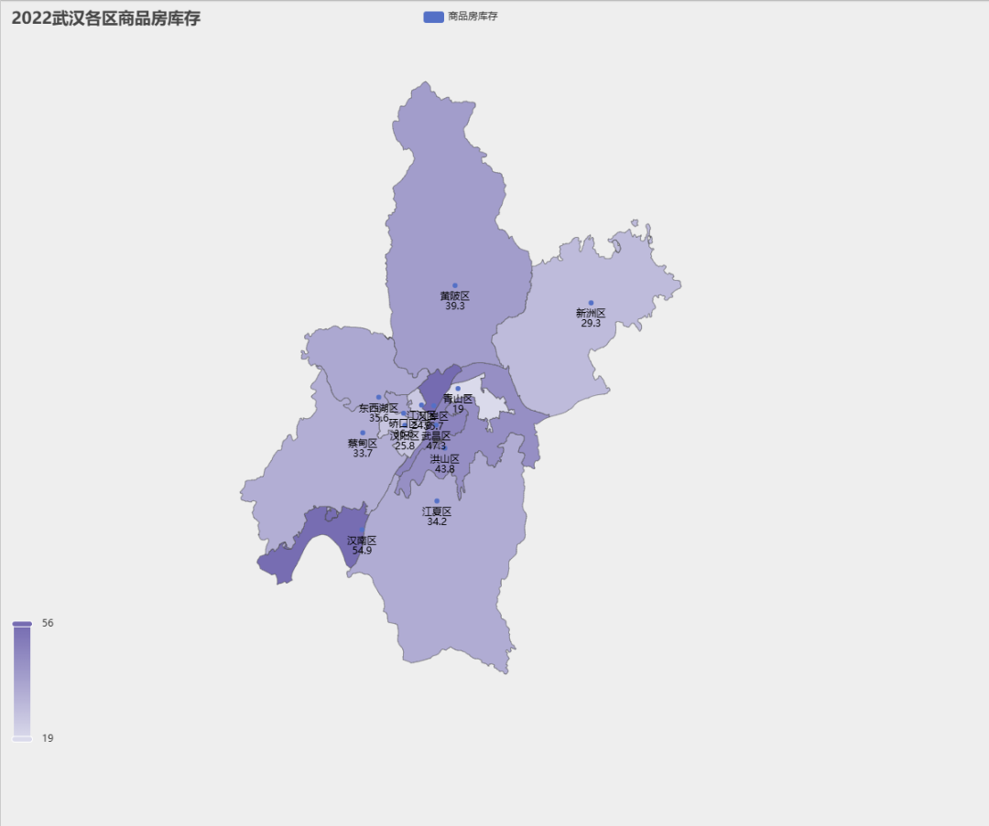Click the 39.3 value under 黄陂区

pos(455,306)
